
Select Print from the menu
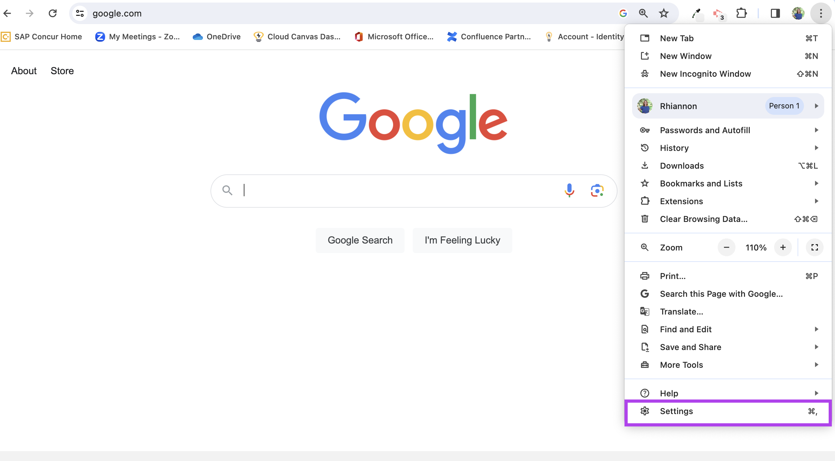(x=728, y=276)
